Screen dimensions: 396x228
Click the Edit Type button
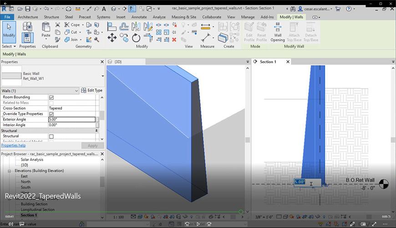(x=91, y=91)
